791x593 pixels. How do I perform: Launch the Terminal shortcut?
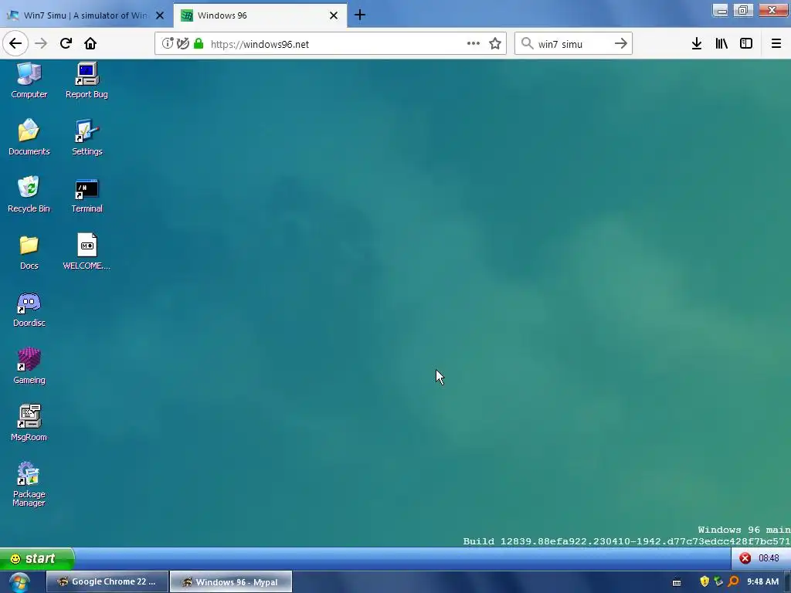pyautogui.click(x=87, y=195)
